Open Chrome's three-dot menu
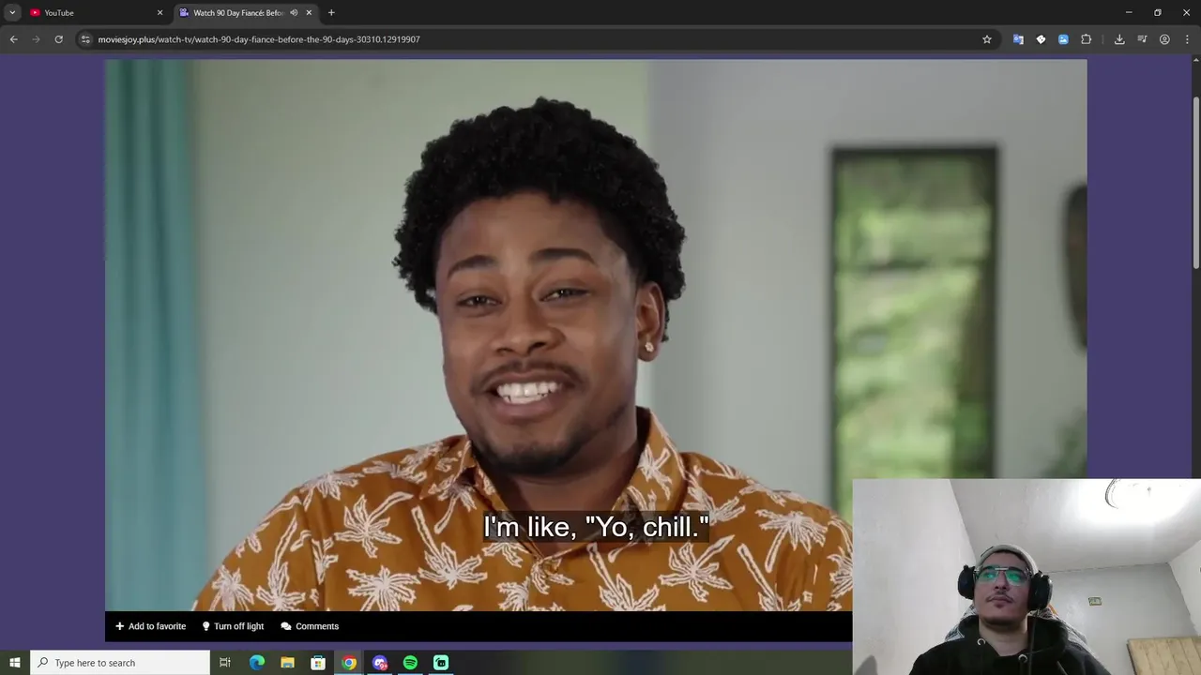The height and width of the screenshot is (675, 1201). point(1187,39)
